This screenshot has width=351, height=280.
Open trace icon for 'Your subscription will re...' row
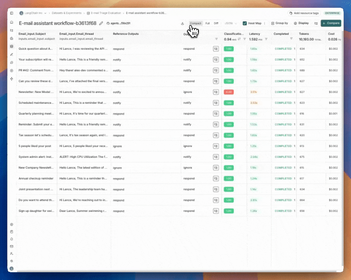pyautogui.click(x=216, y=59)
